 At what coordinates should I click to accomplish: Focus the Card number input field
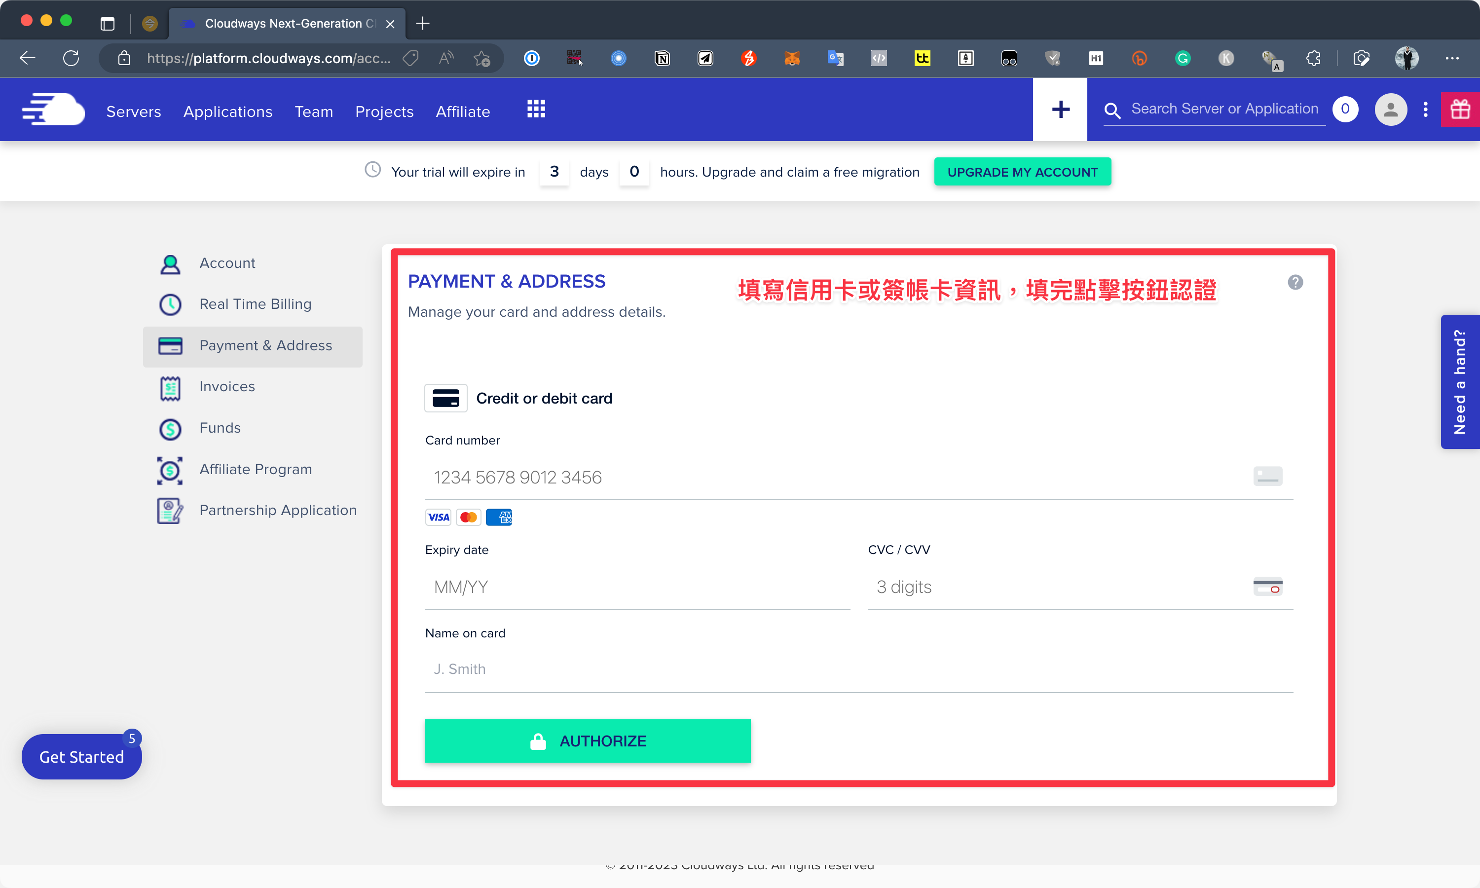[859, 478]
